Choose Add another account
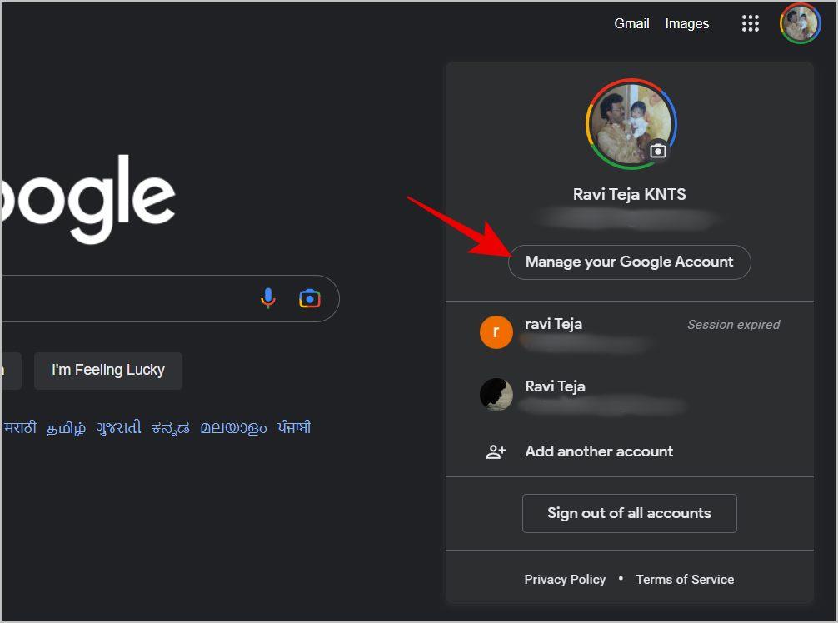The image size is (838, 623). pyautogui.click(x=630, y=451)
